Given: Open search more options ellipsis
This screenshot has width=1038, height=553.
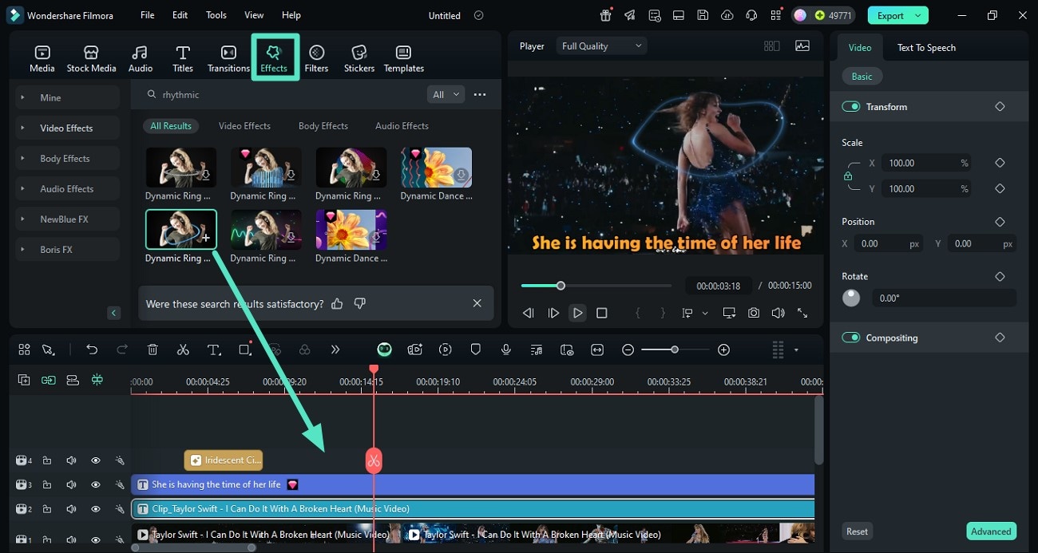Looking at the screenshot, I should 480,94.
